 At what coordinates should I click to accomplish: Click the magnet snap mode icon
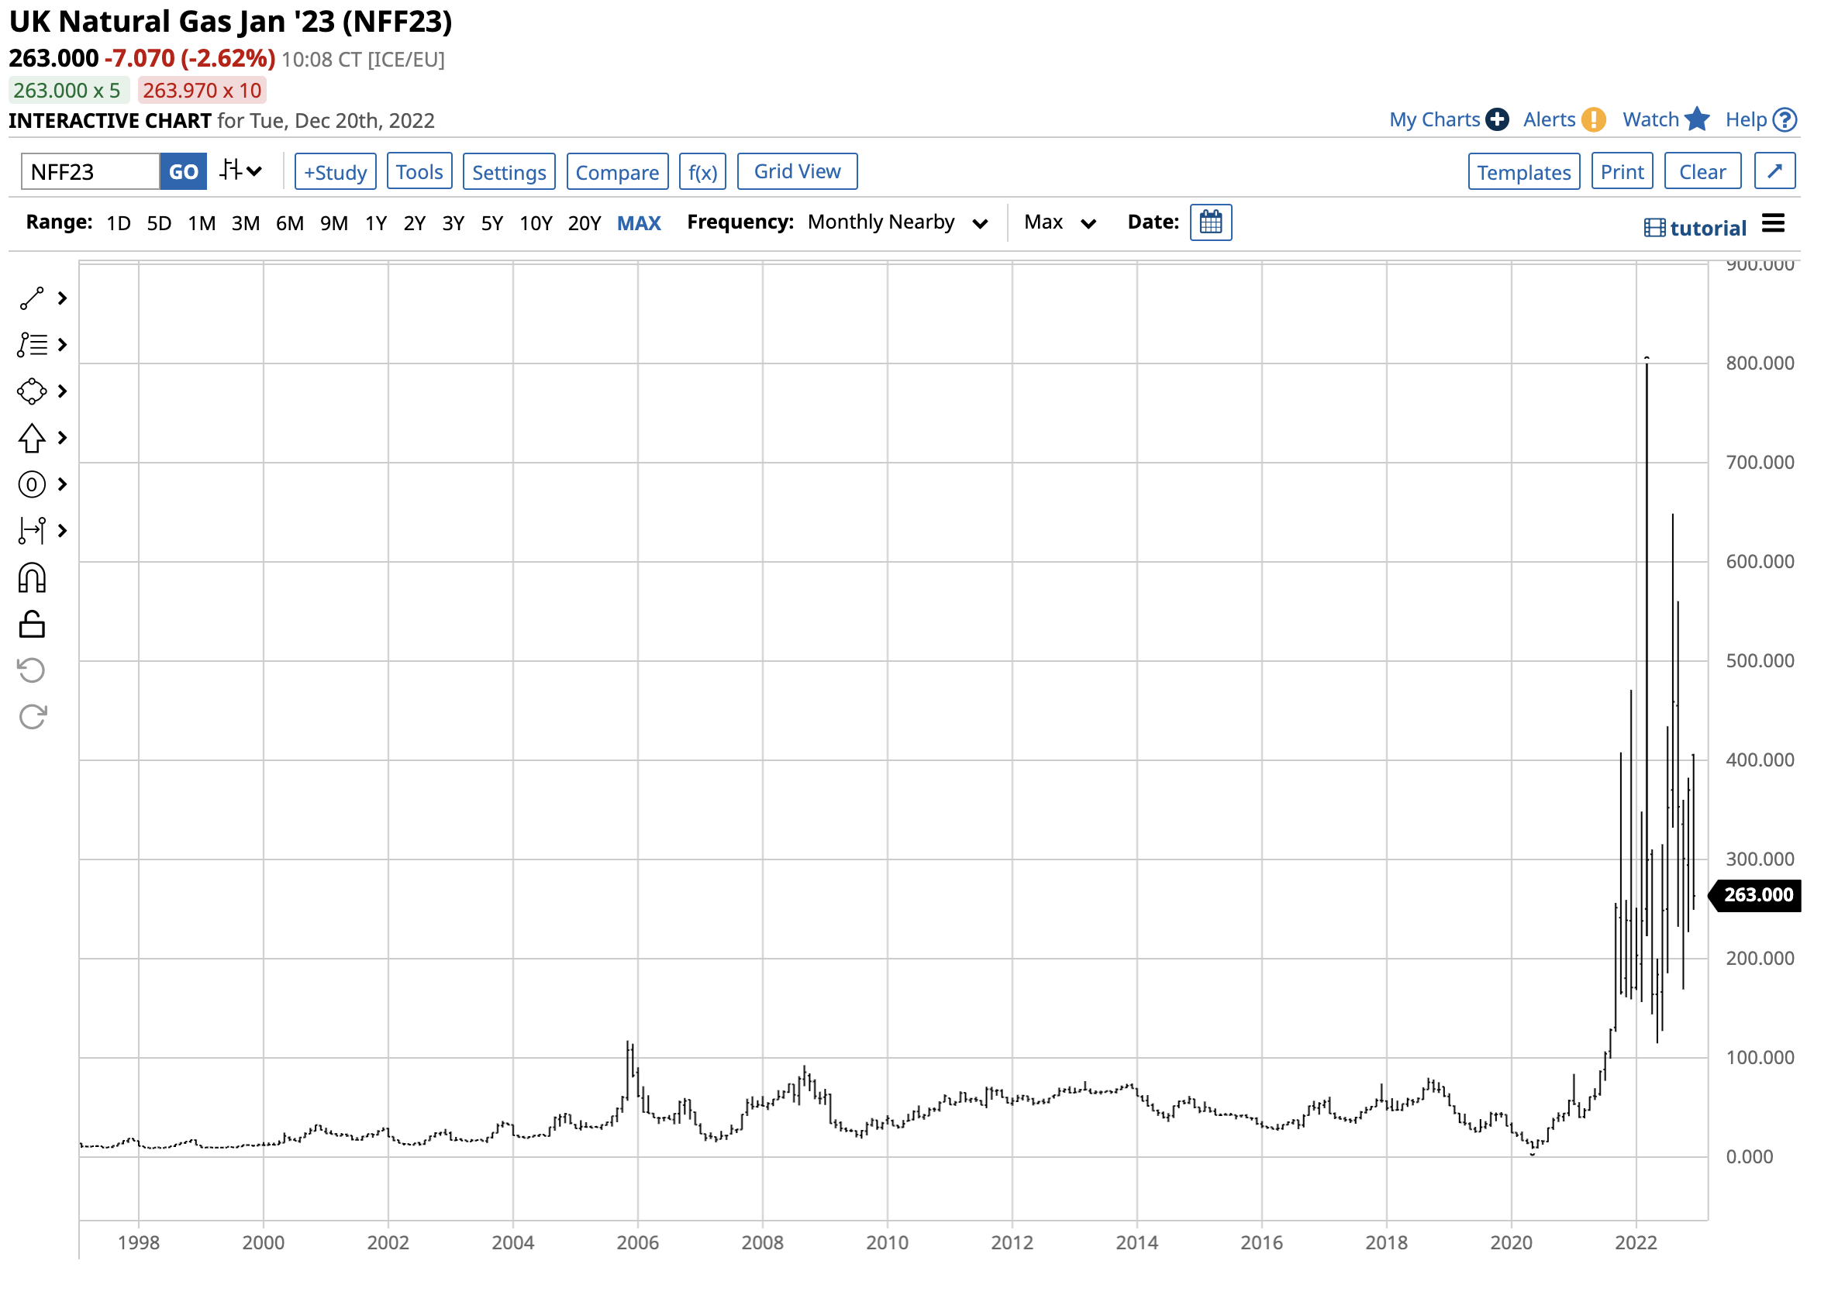[31, 578]
